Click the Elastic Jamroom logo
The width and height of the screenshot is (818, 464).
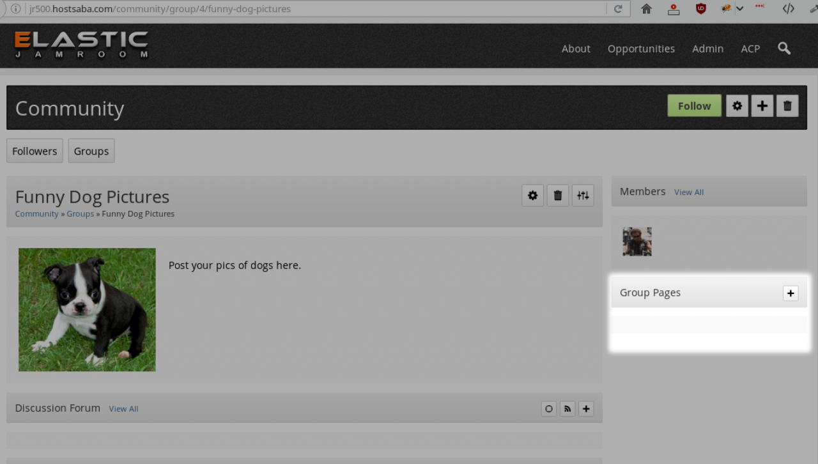click(x=81, y=45)
